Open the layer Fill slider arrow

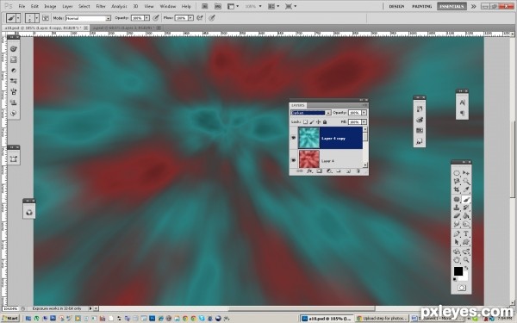(364, 122)
